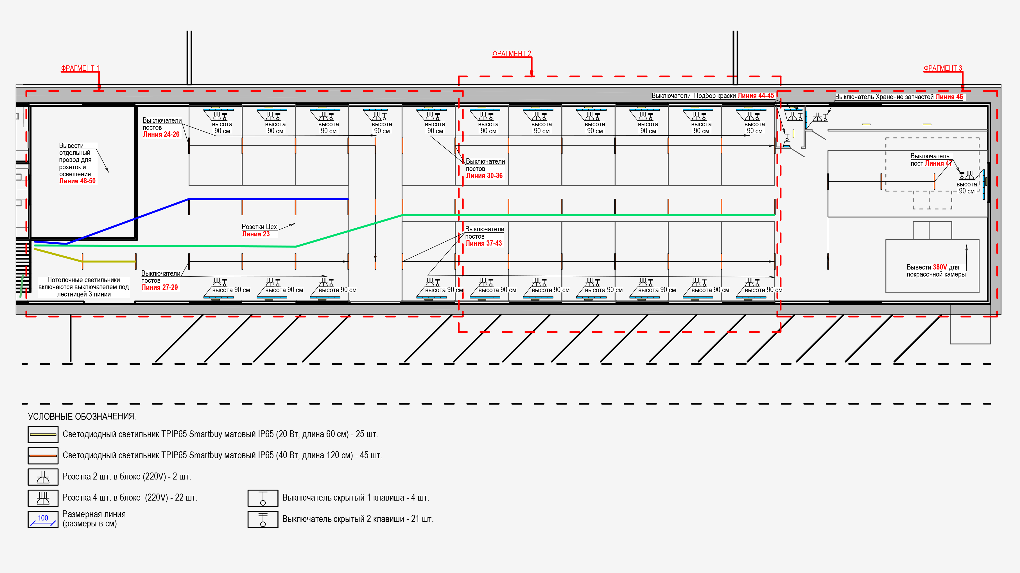Select the 4-socket block legend icon

click(x=43, y=498)
